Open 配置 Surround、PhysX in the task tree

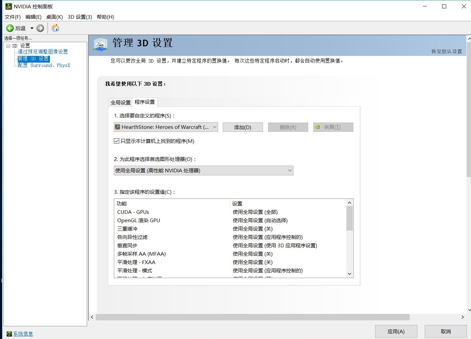point(44,65)
